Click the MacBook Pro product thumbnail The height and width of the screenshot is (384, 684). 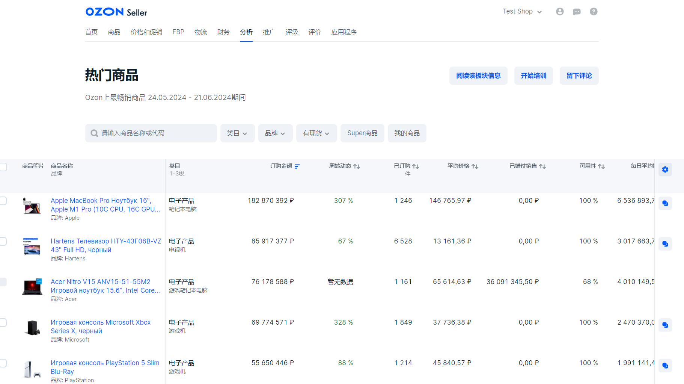pyautogui.click(x=32, y=206)
